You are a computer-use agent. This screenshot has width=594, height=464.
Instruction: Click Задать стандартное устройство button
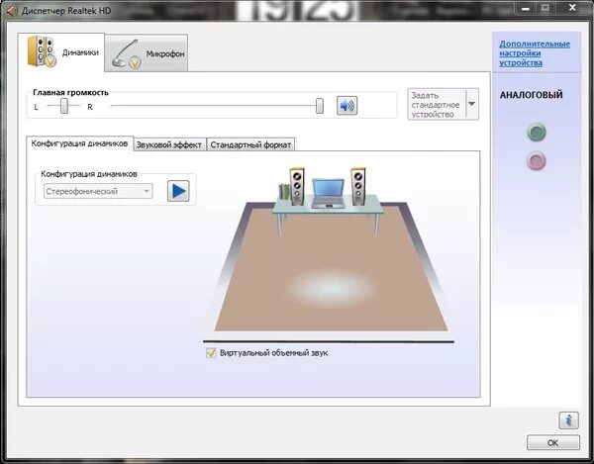pos(437,105)
